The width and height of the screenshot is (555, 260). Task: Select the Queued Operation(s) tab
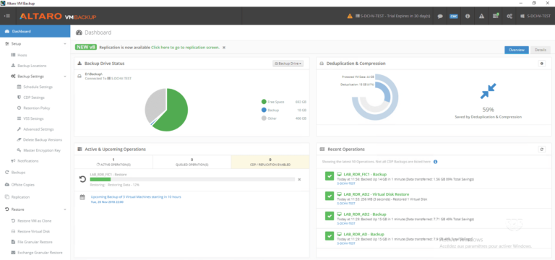point(192,162)
